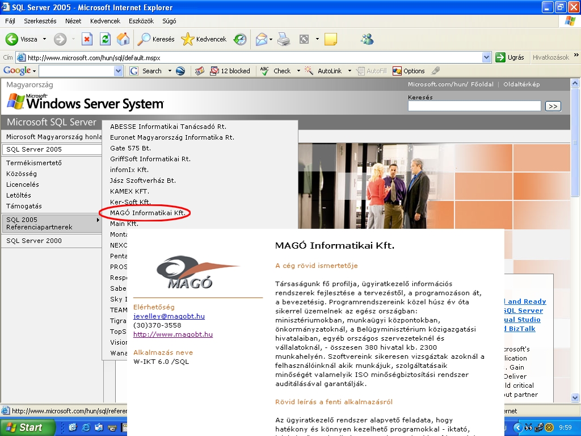Click the 12 blocked popup blocker
The height and width of the screenshot is (436, 581).
(230, 71)
